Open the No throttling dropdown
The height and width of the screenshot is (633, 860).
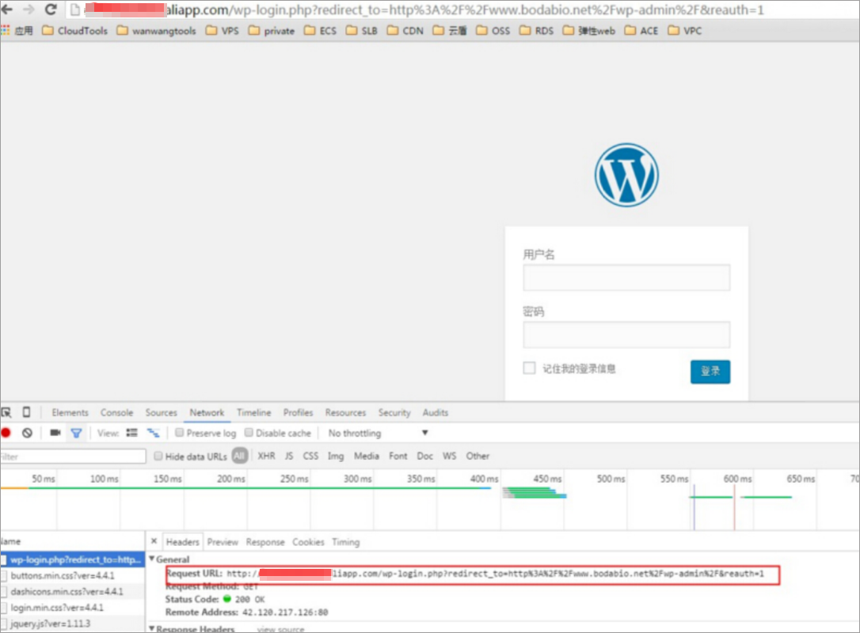coord(378,433)
